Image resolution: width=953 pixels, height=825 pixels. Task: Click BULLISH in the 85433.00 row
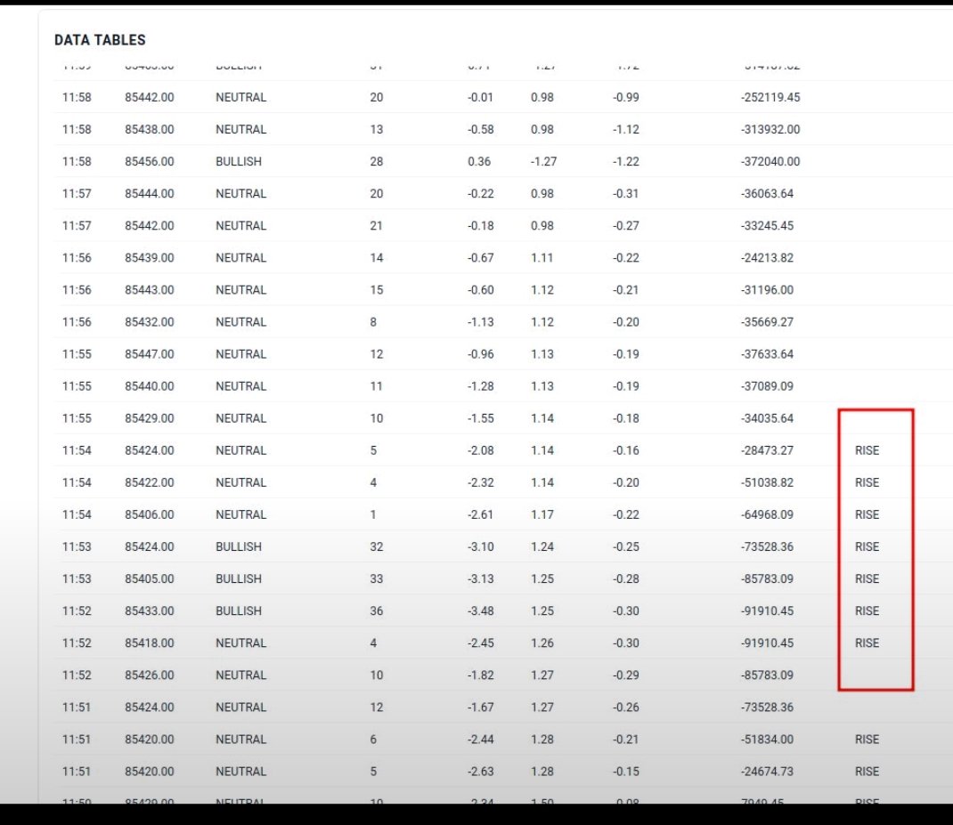pos(239,611)
